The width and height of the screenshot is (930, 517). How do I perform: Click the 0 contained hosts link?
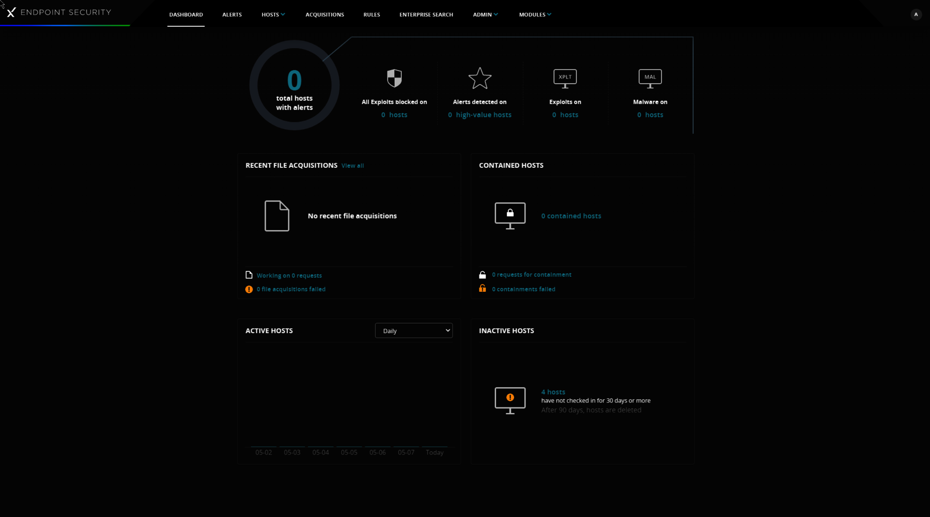pyautogui.click(x=571, y=216)
